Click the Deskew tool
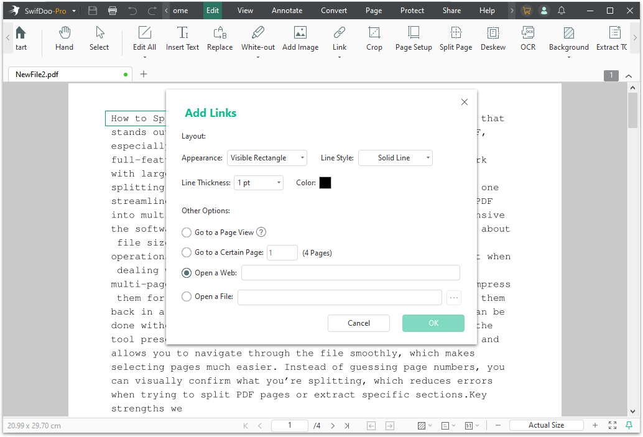The height and width of the screenshot is (437, 643). (493, 39)
